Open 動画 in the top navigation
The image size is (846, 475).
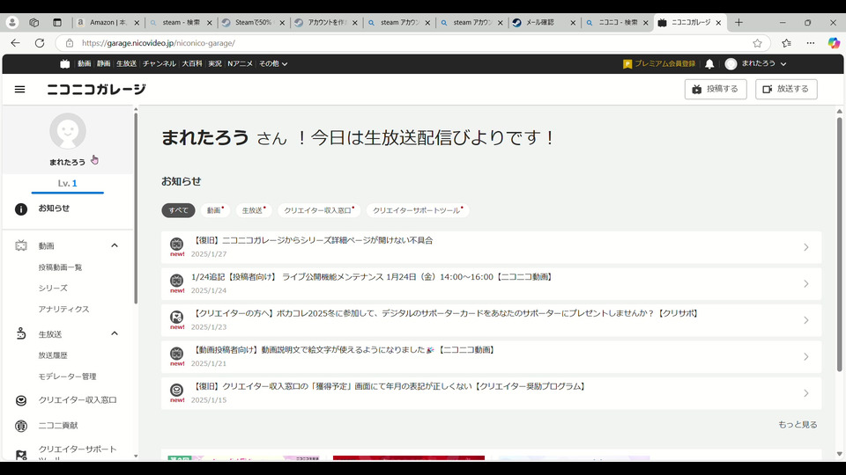[85, 63]
